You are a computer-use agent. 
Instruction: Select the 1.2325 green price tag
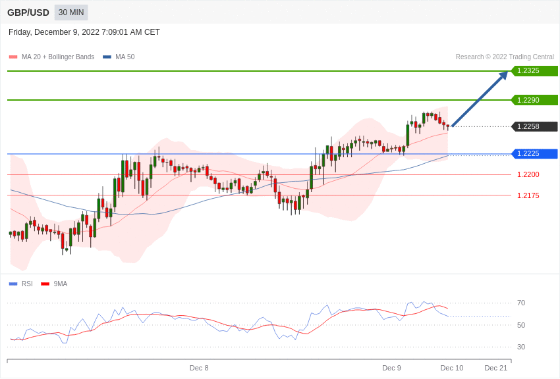coord(534,71)
